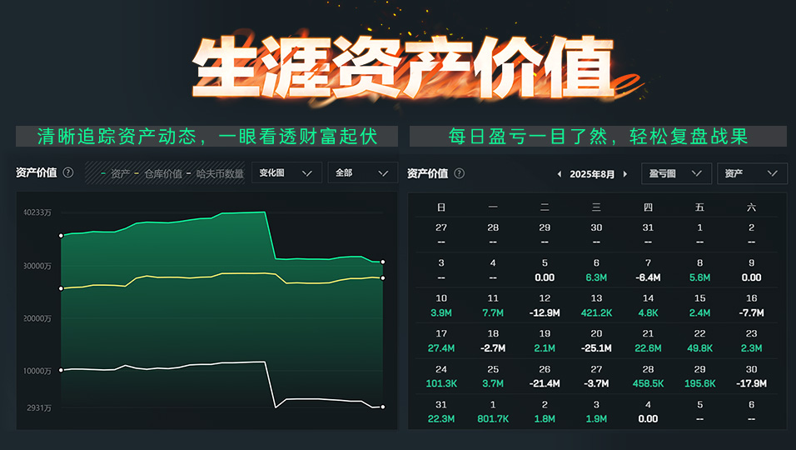Image resolution: width=796 pixels, height=450 pixels.
Task: Select August 28 showing 458.5K
Action: tap(648, 377)
